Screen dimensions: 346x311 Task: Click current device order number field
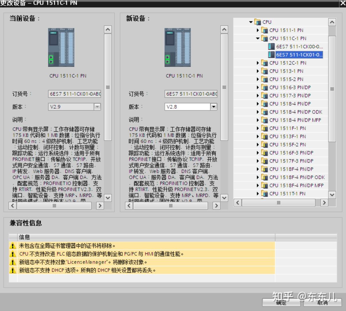point(74,94)
